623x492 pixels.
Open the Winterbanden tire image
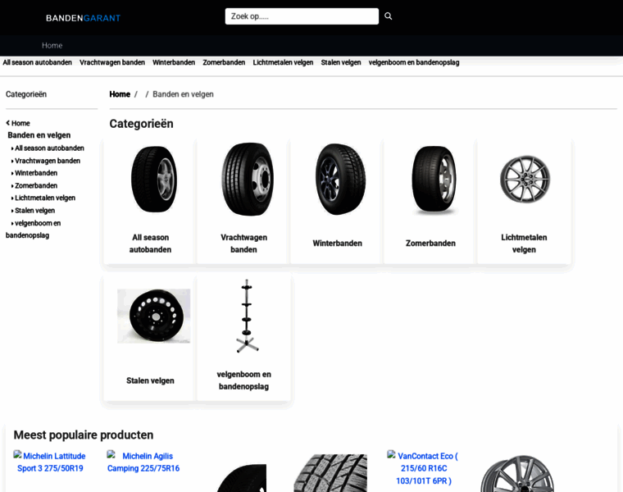tap(340, 180)
